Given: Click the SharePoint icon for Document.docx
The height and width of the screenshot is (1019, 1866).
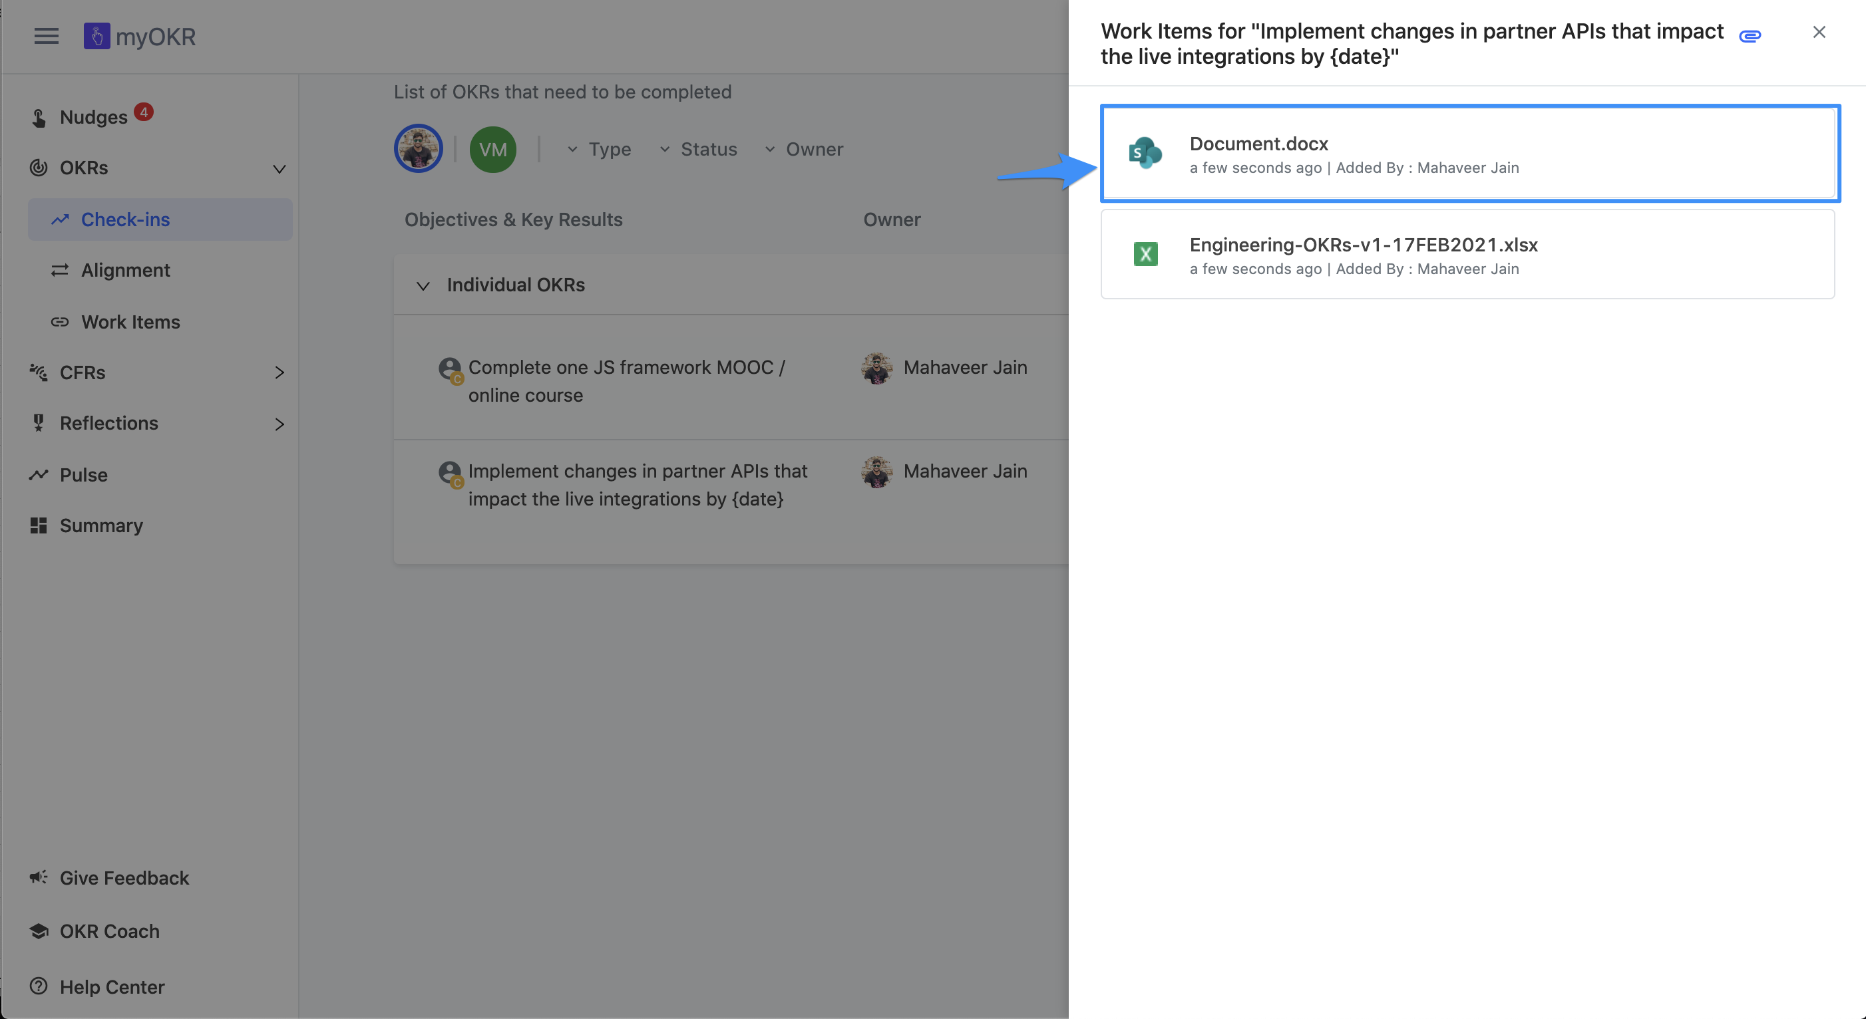Looking at the screenshot, I should [x=1145, y=153].
